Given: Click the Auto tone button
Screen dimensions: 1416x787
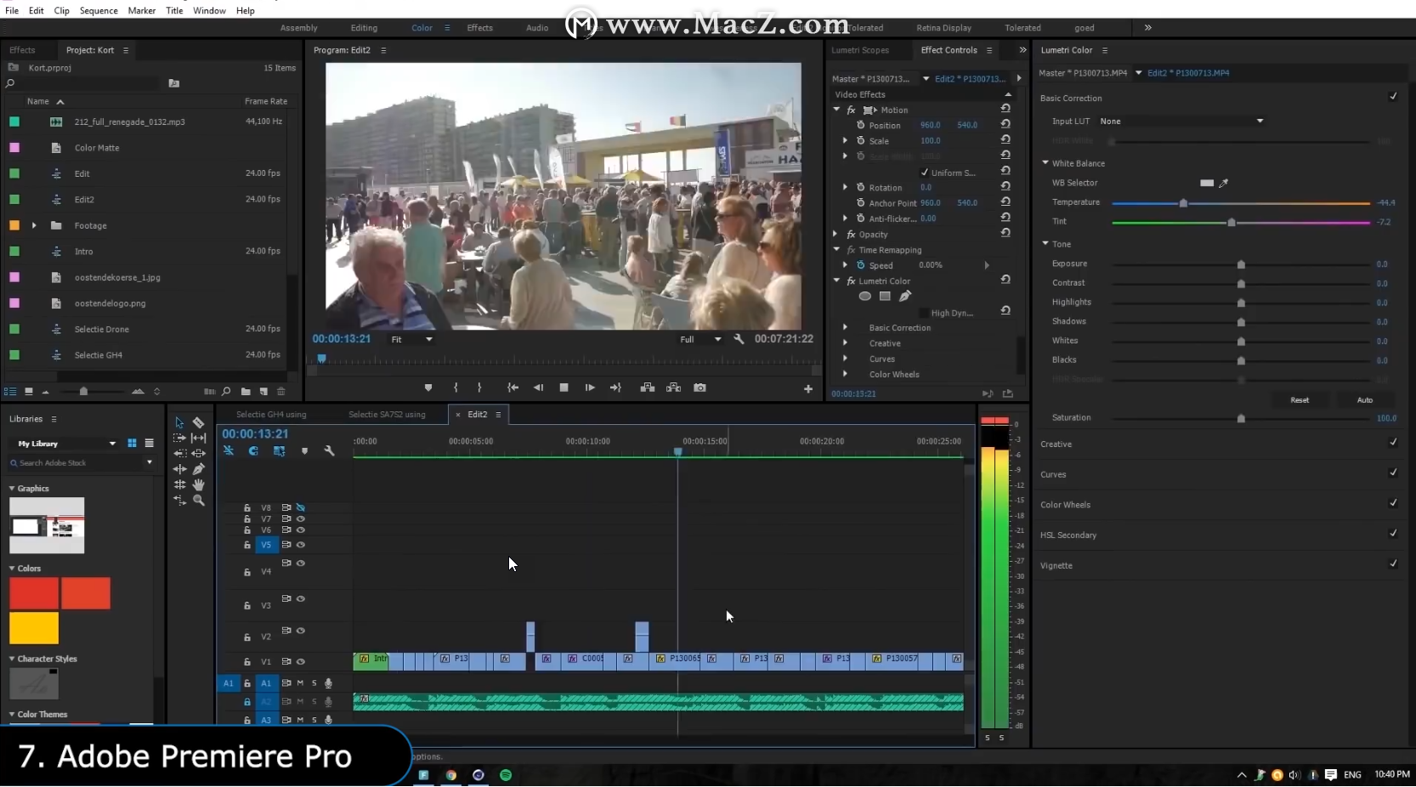Looking at the screenshot, I should 1365,399.
